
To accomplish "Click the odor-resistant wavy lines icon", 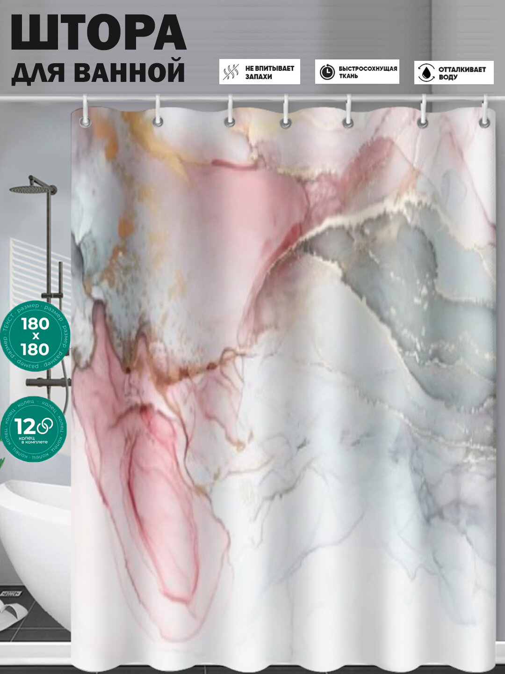I will [x=231, y=72].
